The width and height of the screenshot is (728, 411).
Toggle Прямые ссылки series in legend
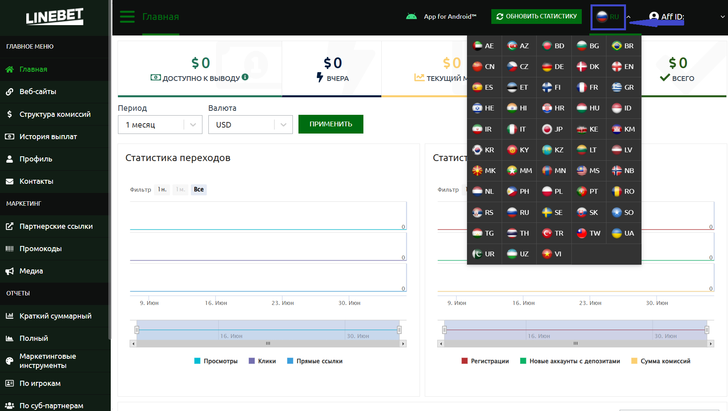[315, 361]
